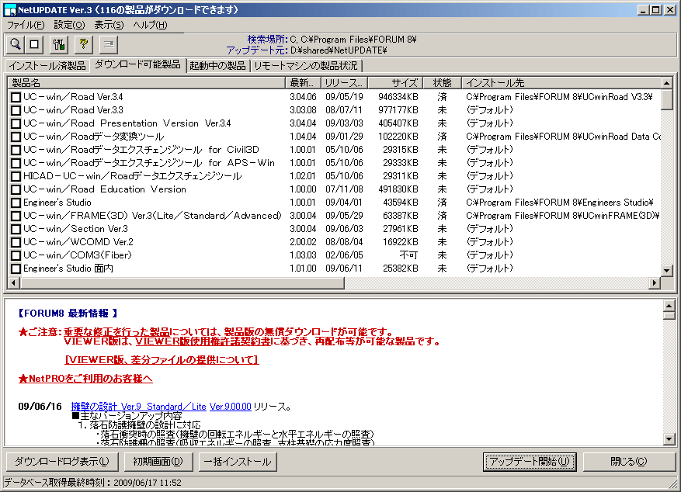Select the checkbox for the APS-Win exchange tool
The width and height of the screenshot is (681, 492).
tap(16, 163)
